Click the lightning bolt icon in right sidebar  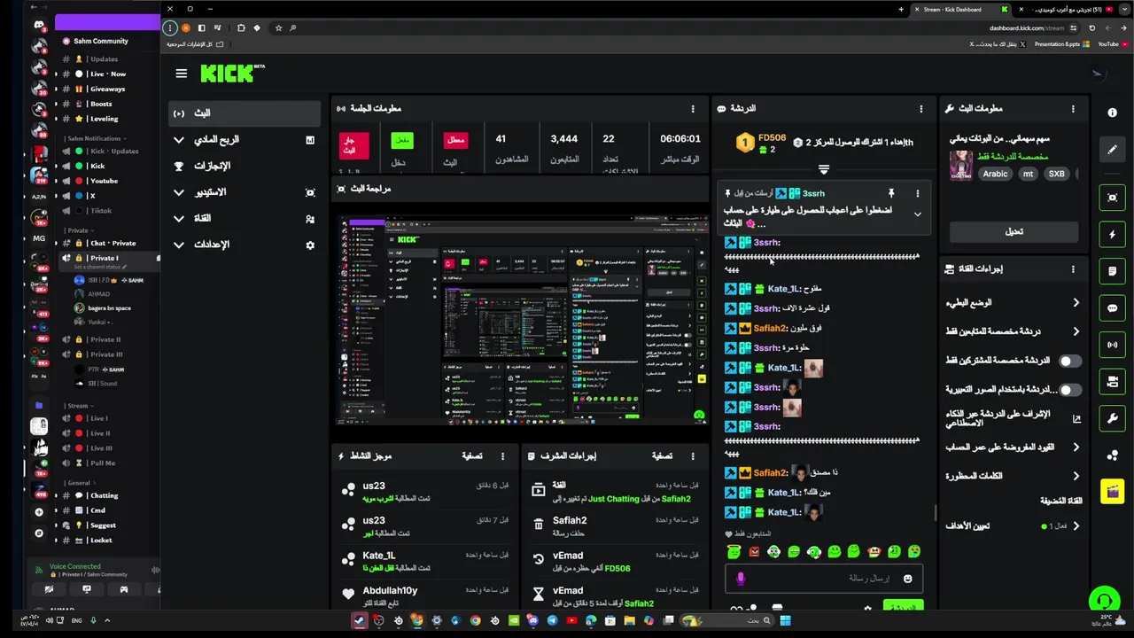1113,235
